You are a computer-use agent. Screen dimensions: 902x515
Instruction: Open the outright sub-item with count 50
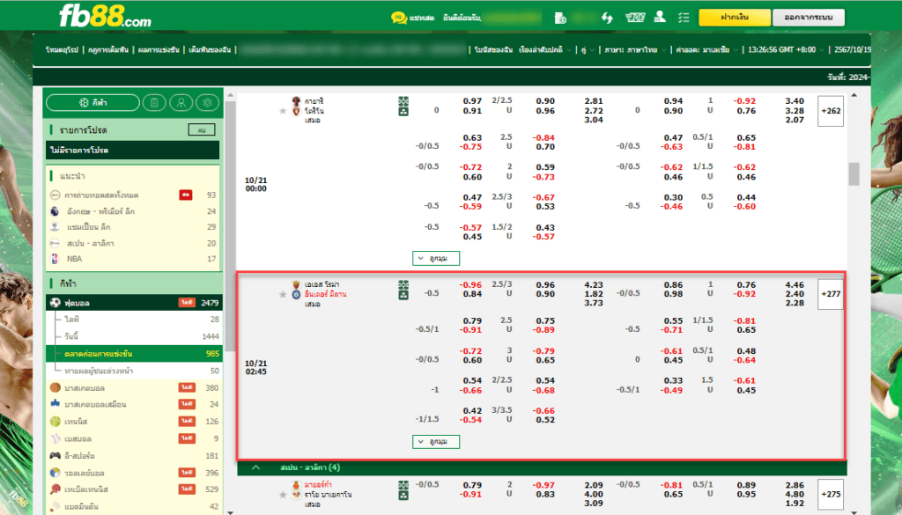point(133,371)
